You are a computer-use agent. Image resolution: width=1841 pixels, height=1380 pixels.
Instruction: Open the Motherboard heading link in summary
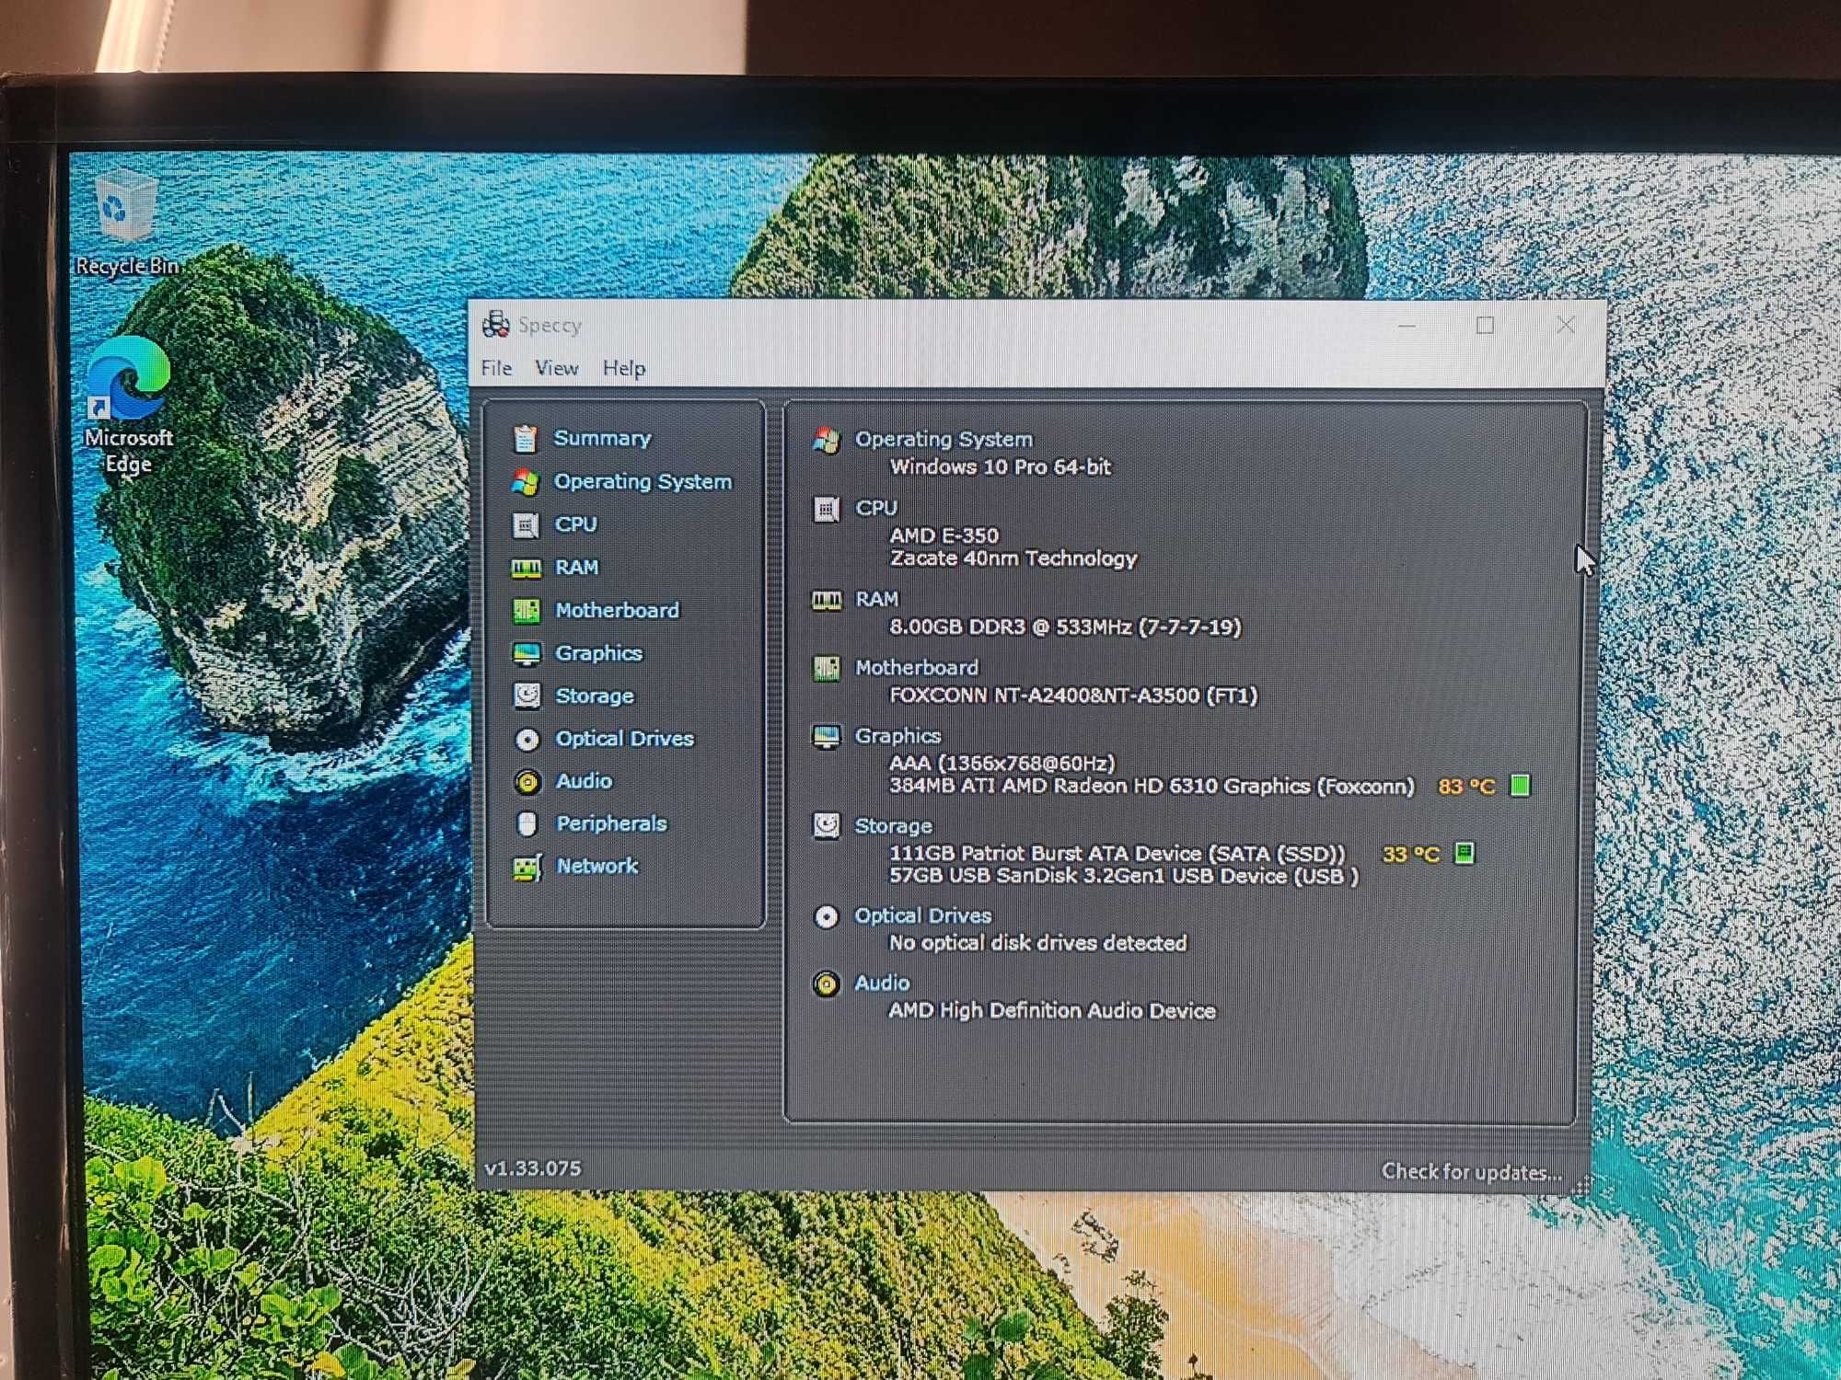(916, 667)
